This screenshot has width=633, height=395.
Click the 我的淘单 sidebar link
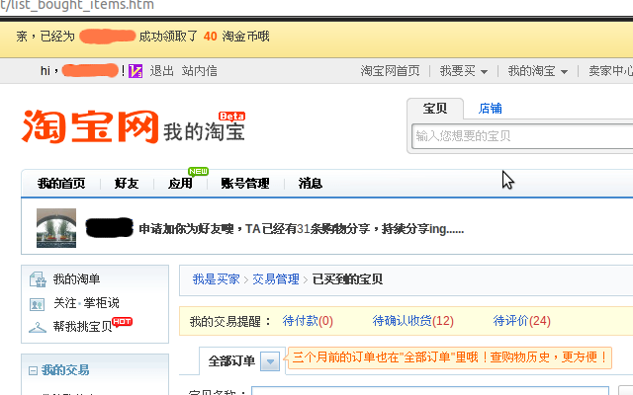tap(77, 279)
